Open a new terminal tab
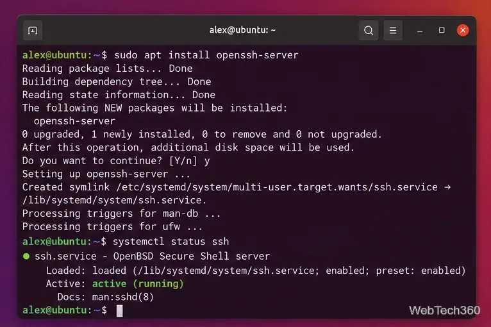 point(33,30)
